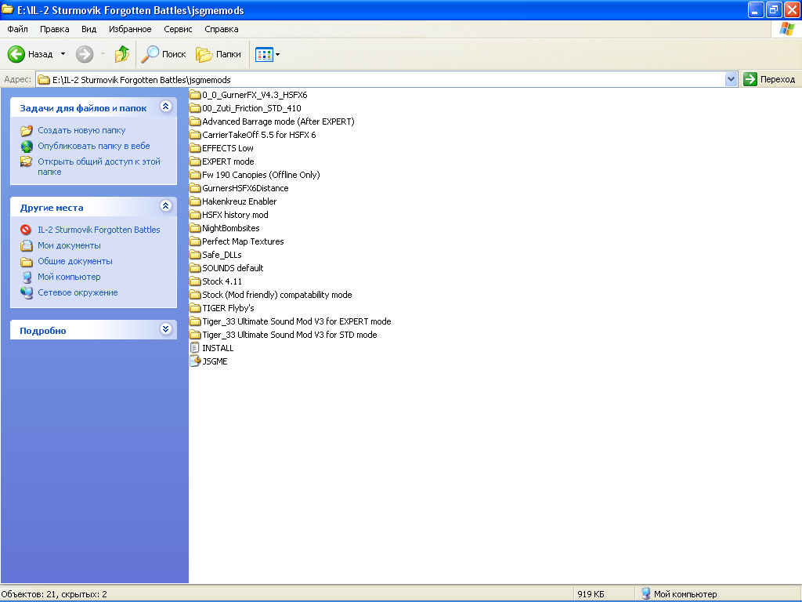Select the 'CarrierTakeOff 5.5 for HSFX 6' folder icon
The height and width of the screenshot is (602, 802).
tap(195, 135)
